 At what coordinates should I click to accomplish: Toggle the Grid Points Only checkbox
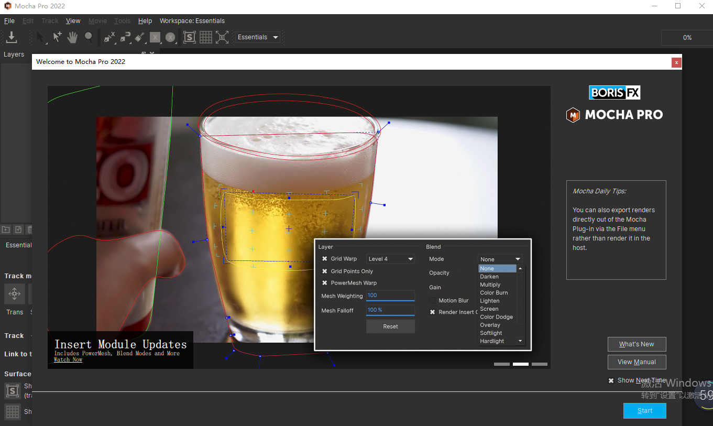click(x=325, y=271)
